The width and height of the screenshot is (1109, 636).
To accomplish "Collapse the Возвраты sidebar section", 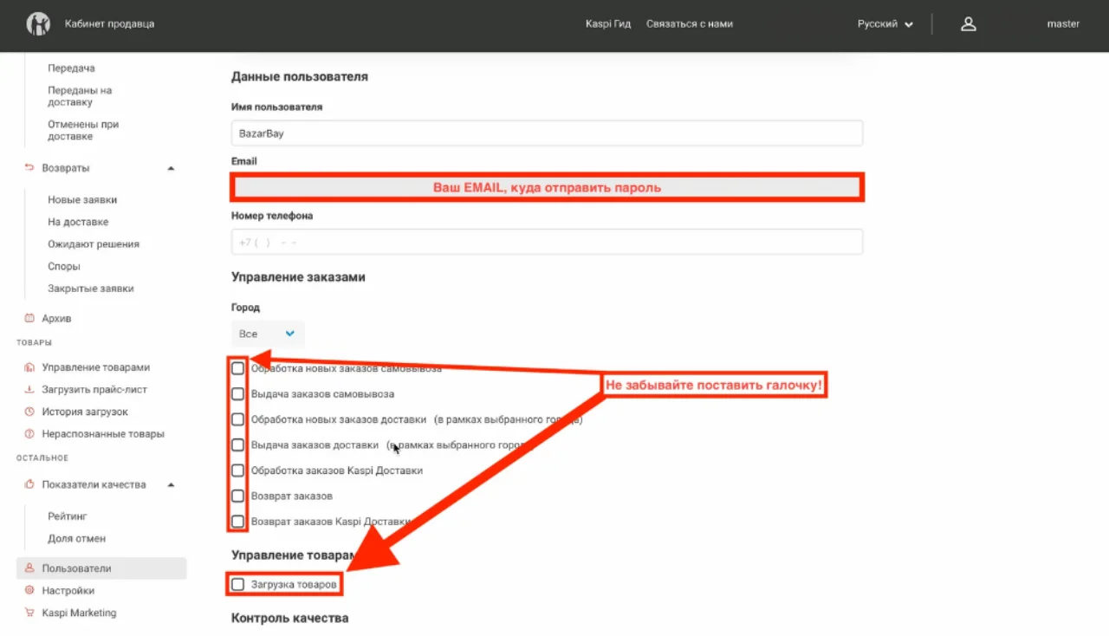I will click(171, 168).
